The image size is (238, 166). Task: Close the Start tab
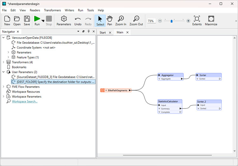(x=110, y=32)
